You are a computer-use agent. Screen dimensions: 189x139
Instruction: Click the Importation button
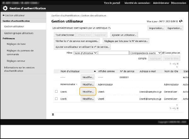[156, 28]
